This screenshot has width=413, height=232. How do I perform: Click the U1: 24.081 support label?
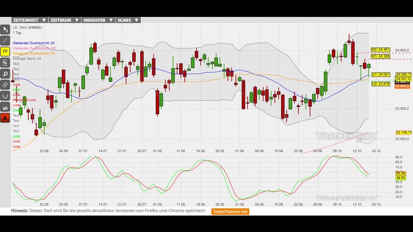coord(381,74)
